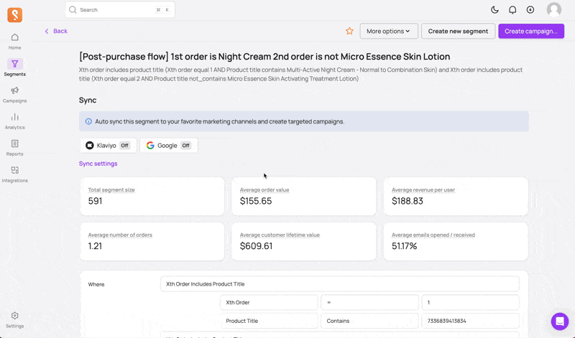Toggle dark mode moon icon
The image size is (575, 338).
point(494,10)
